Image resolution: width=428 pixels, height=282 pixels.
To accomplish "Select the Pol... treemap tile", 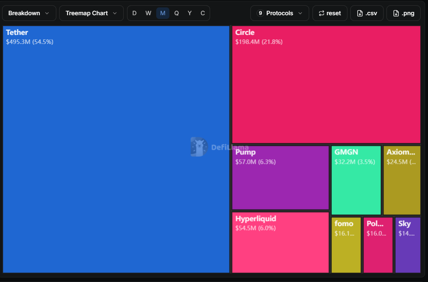I will pos(378,245).
